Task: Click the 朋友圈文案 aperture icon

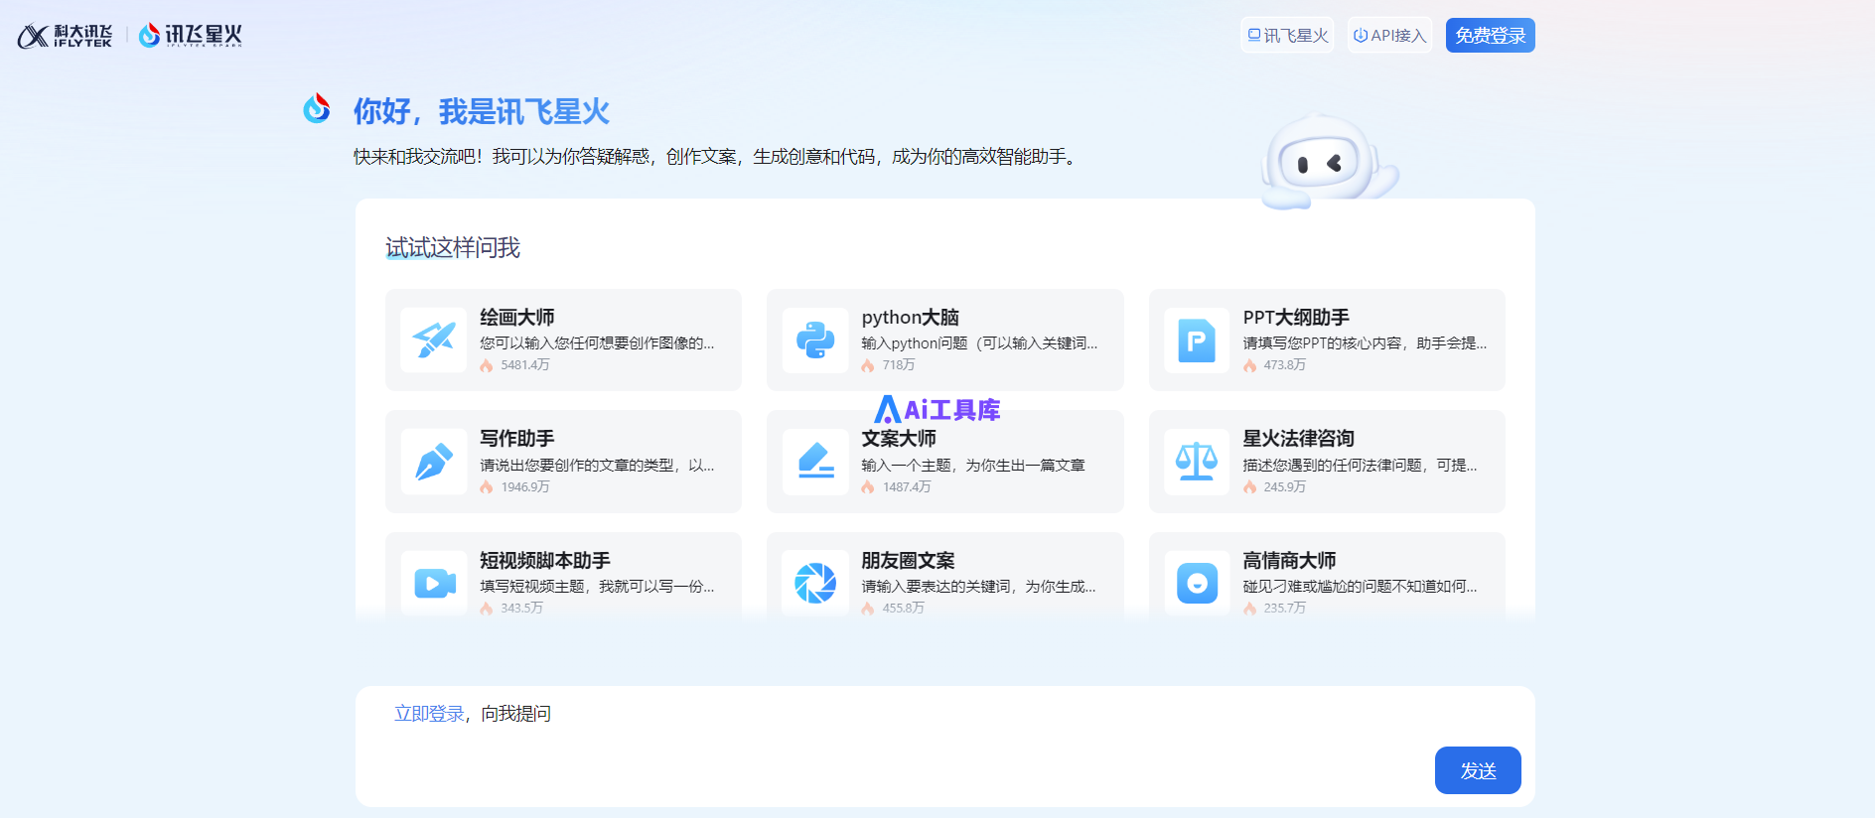Action: click(x=815, y=583)
